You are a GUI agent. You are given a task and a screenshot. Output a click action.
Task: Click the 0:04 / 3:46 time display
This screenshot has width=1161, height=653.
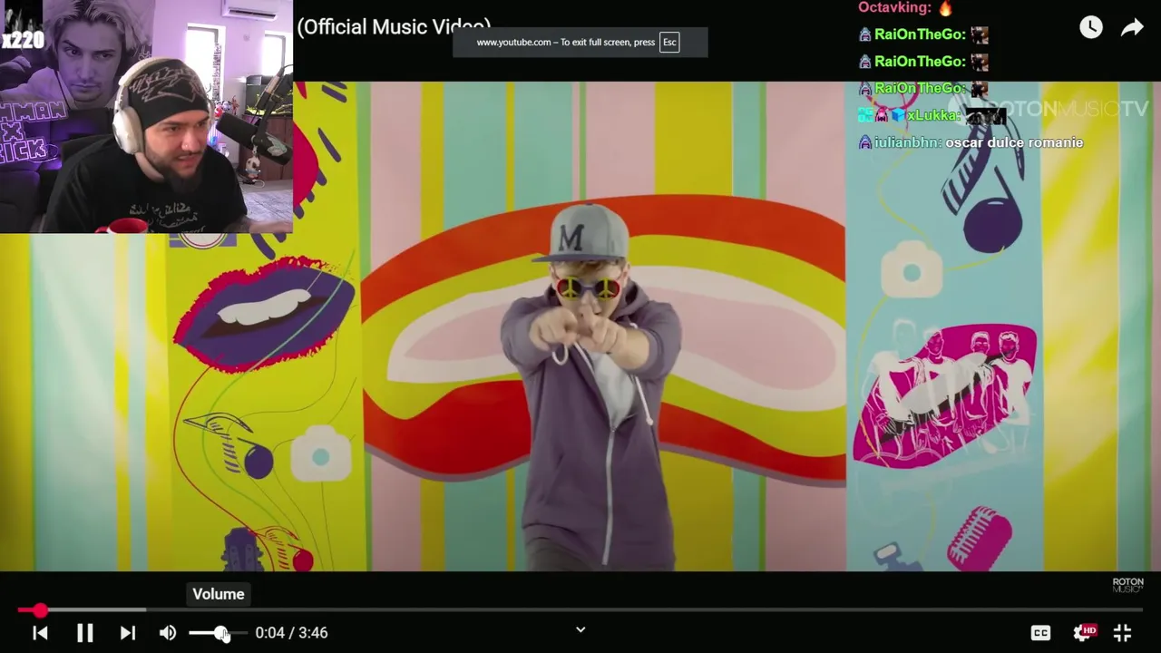click(291, 633)
